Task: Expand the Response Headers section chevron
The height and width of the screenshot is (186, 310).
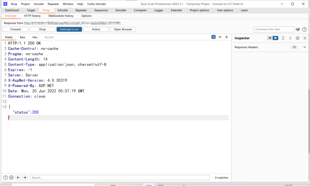Action: 305,47
